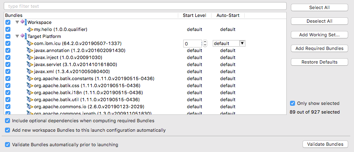The width and height of the screenshot is (354, 152).
Task: Increase start level with stepper arrows
Action: (205, 42)
